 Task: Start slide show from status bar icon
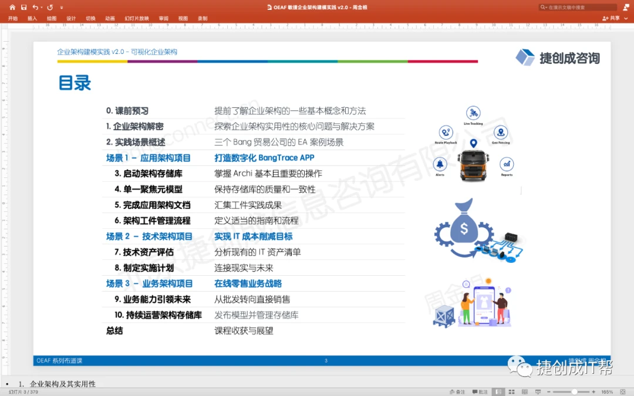tap(538, 392)
